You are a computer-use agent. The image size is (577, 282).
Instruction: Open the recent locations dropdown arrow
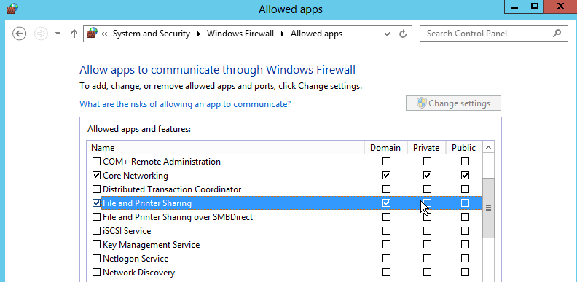click(x=58, y=34)
